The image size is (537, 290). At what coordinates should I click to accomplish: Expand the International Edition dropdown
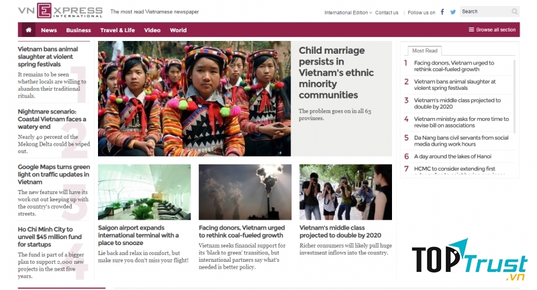348,13
